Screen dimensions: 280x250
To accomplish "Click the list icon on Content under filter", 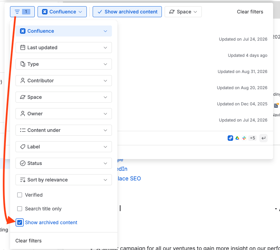I will 23,130.
